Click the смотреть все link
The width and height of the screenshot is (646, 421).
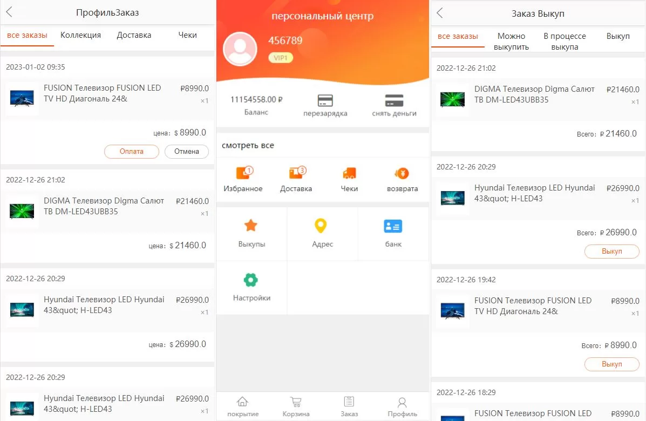tap(248, 145)
